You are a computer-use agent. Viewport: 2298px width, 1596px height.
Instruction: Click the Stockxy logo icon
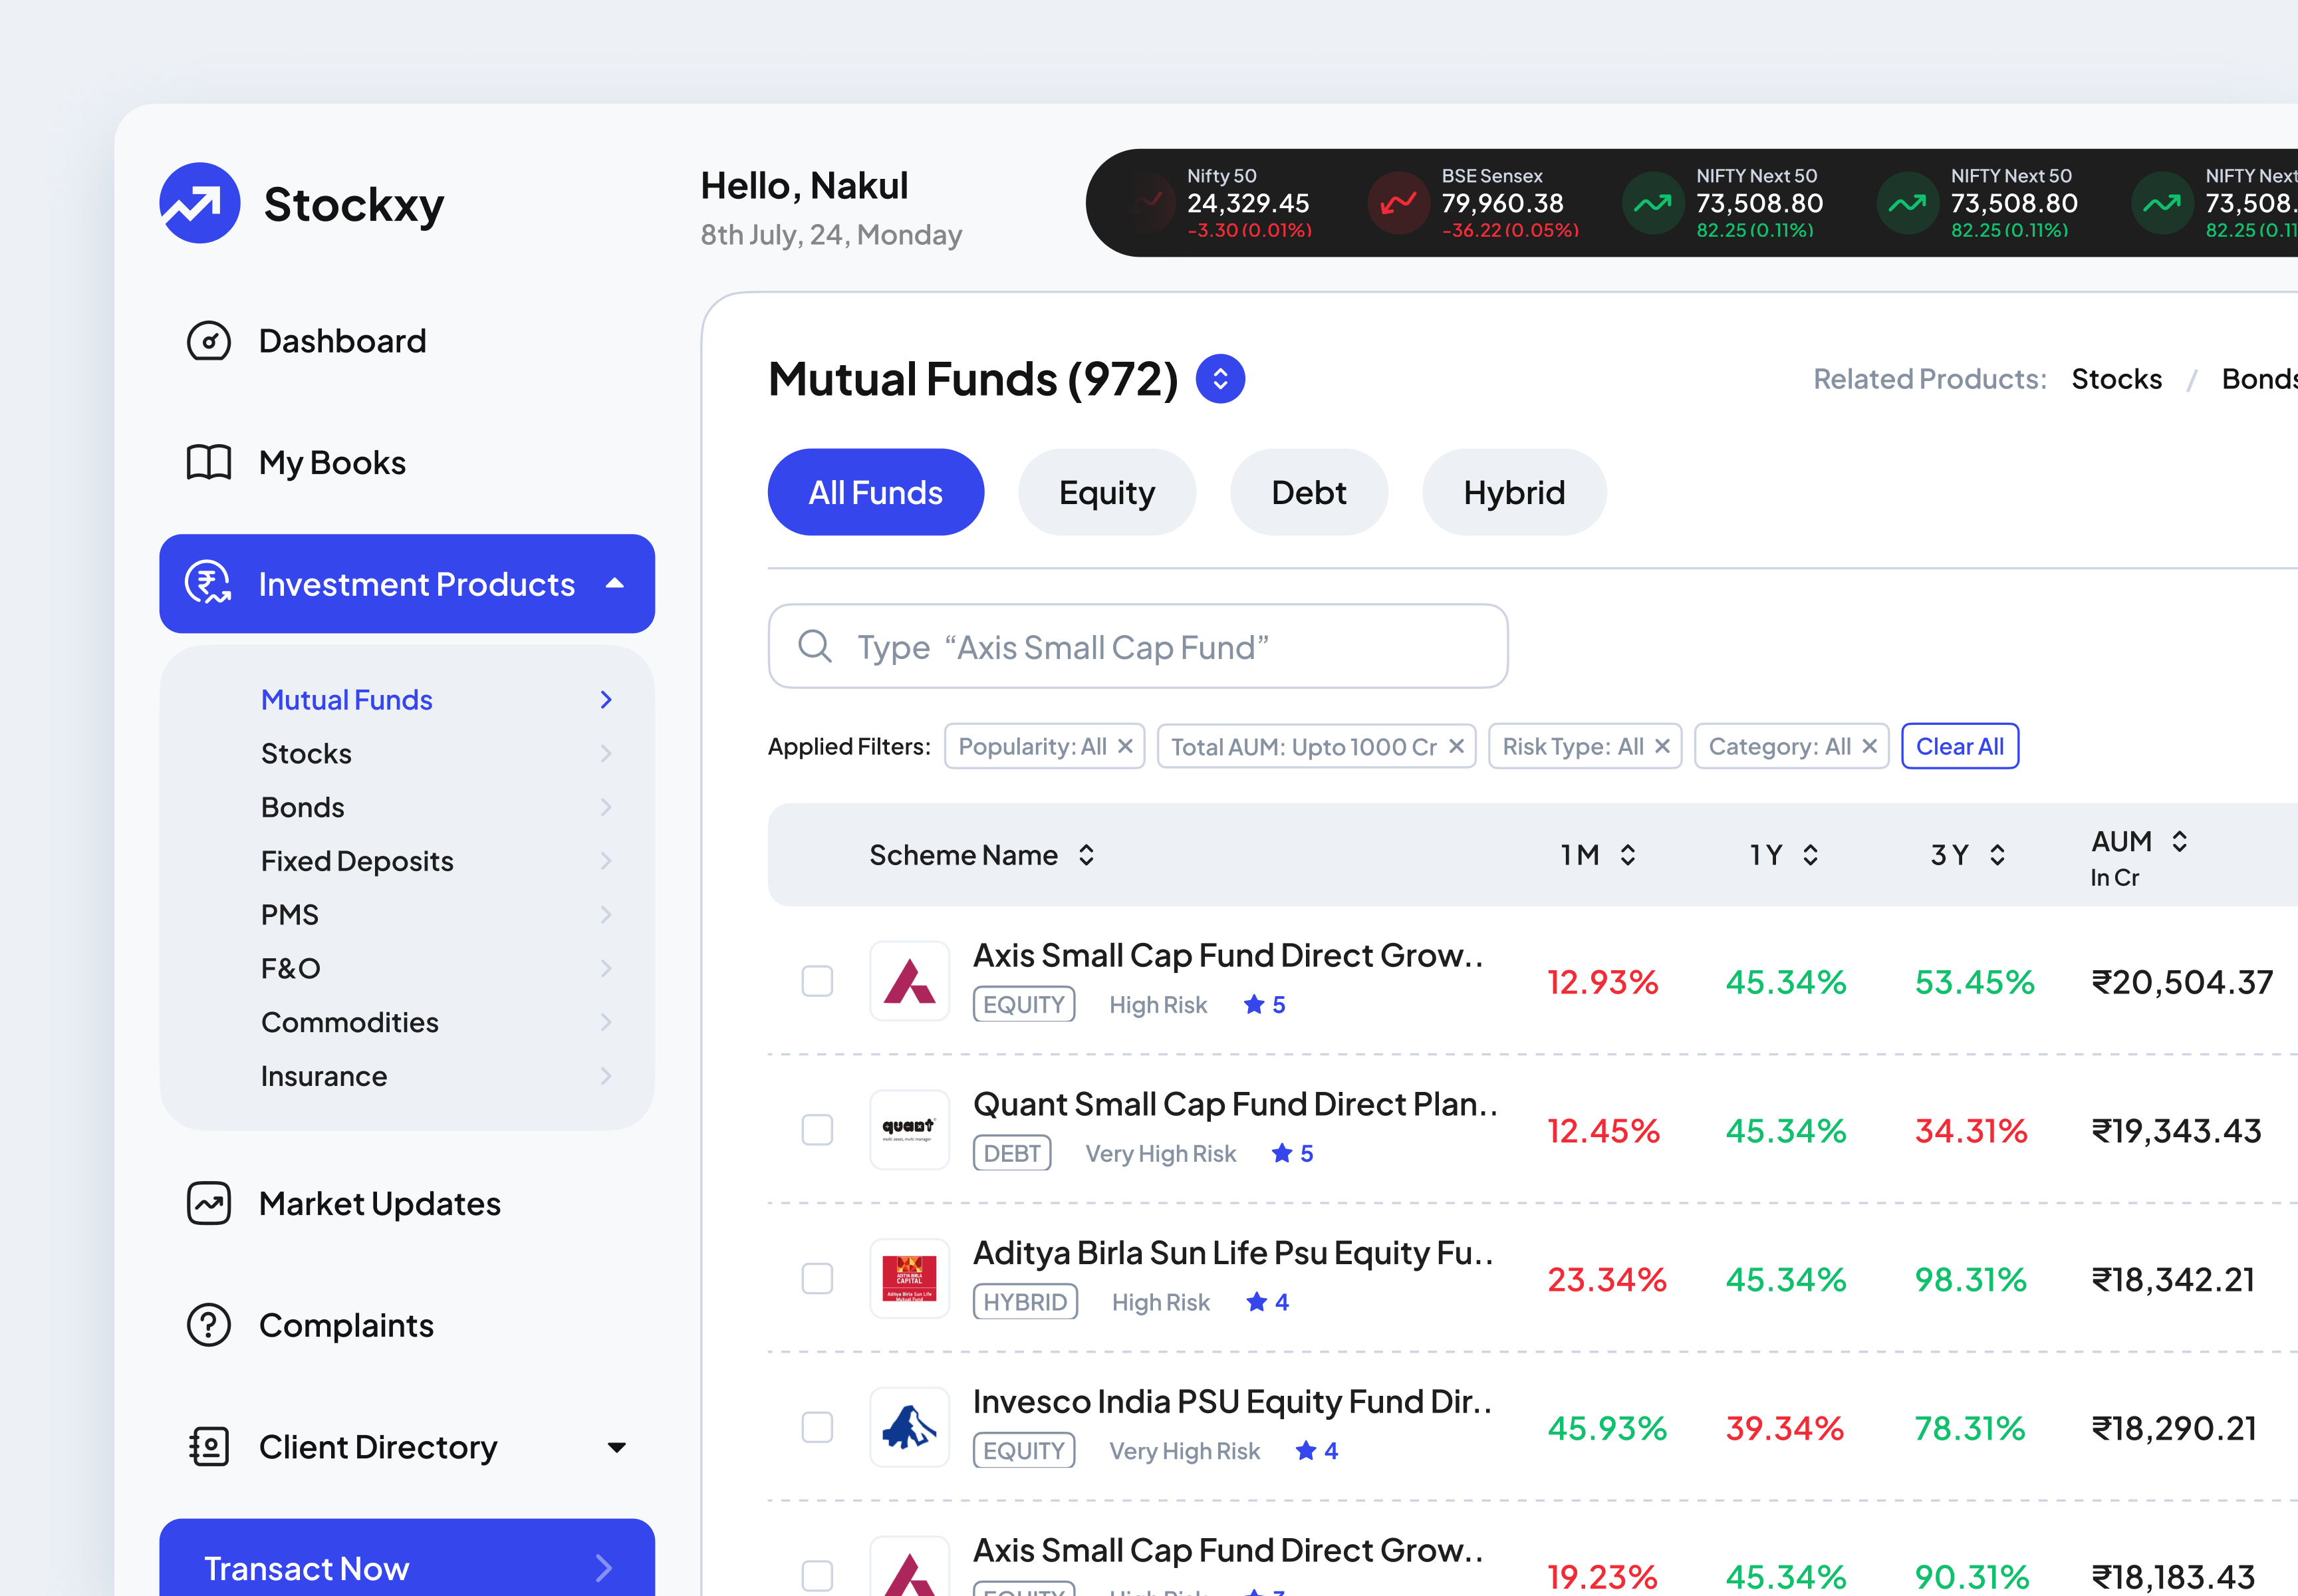[x=200, y=202]
